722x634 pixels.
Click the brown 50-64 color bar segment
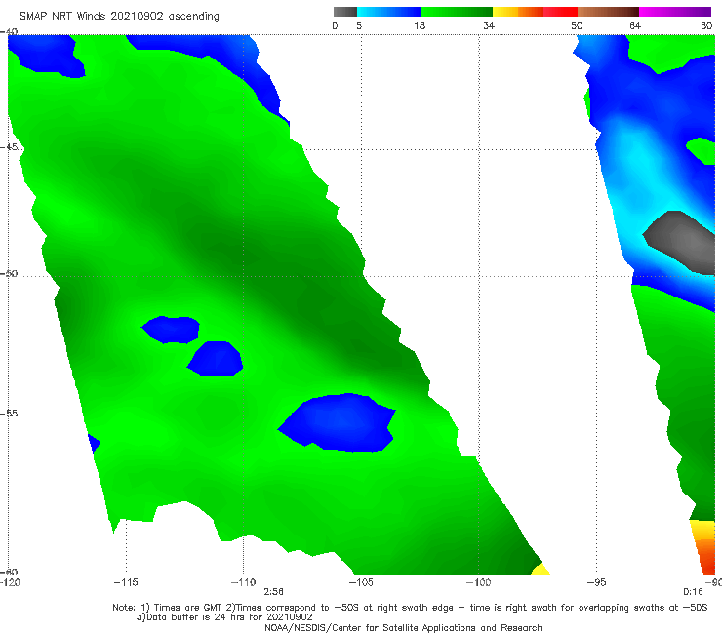click(608, 12)
